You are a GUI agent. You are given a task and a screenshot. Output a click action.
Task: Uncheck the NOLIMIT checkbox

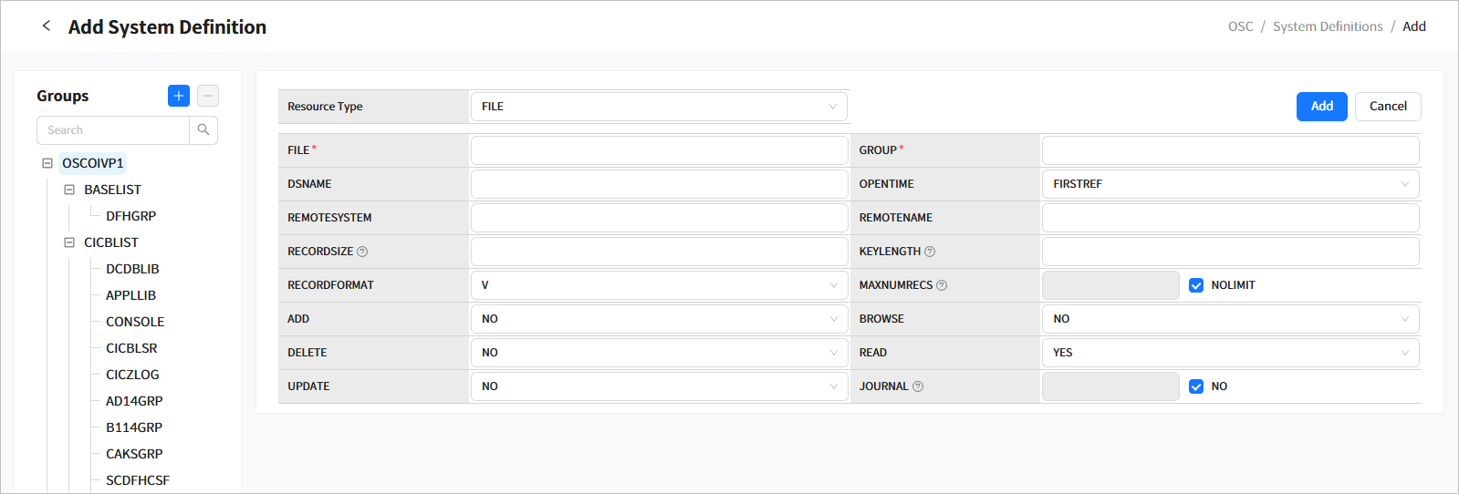pos(1196,285)
